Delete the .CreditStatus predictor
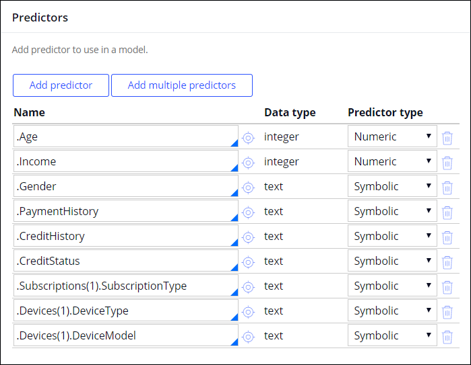The width and height of the screenshot is (471, 365). 447,261
